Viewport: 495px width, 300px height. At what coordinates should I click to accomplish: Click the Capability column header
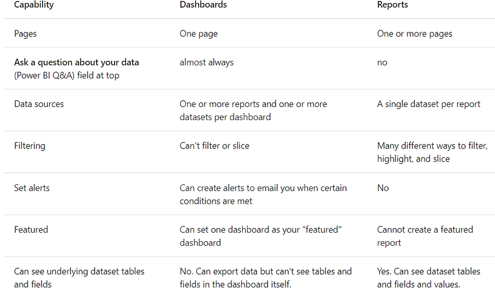coord(34,5)
